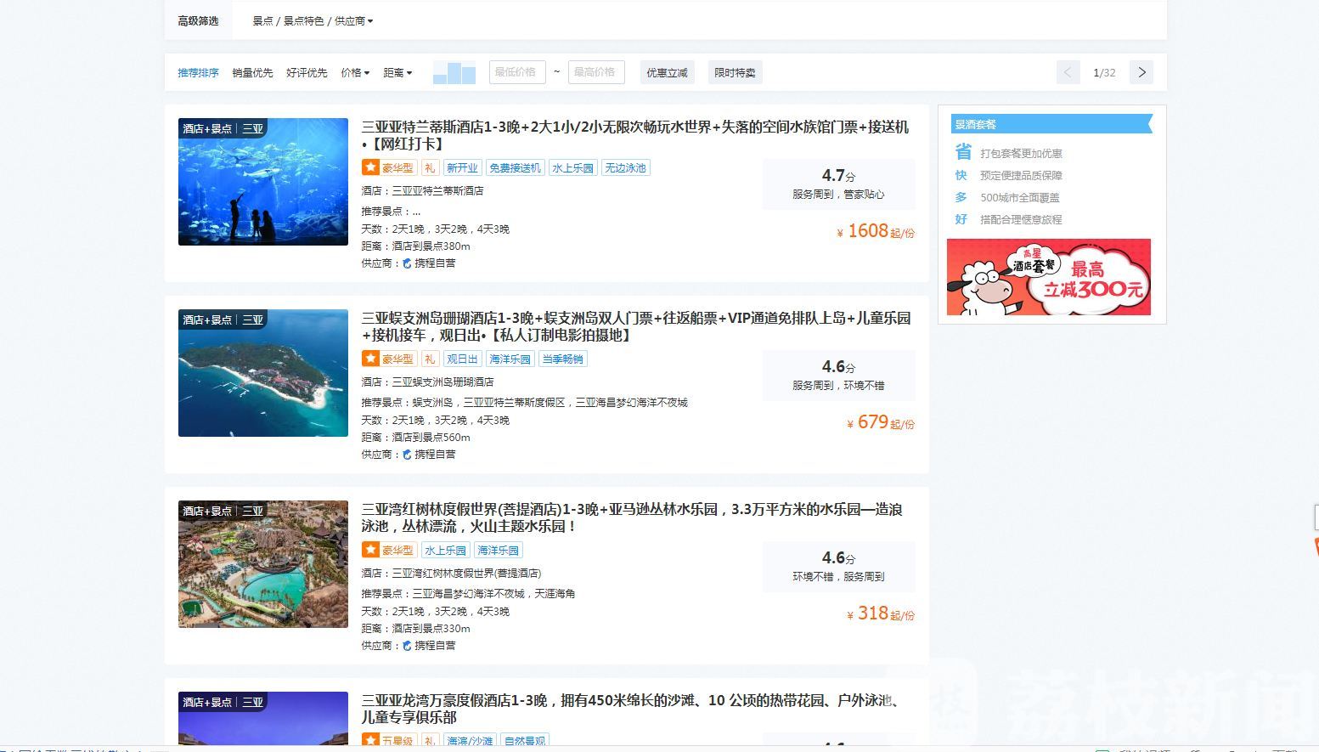Screen dimensions: 1319x752
Task: Select 海洋乐园 tag on 蜈支洲岛 listing
Action: click(x=510, y=359)
